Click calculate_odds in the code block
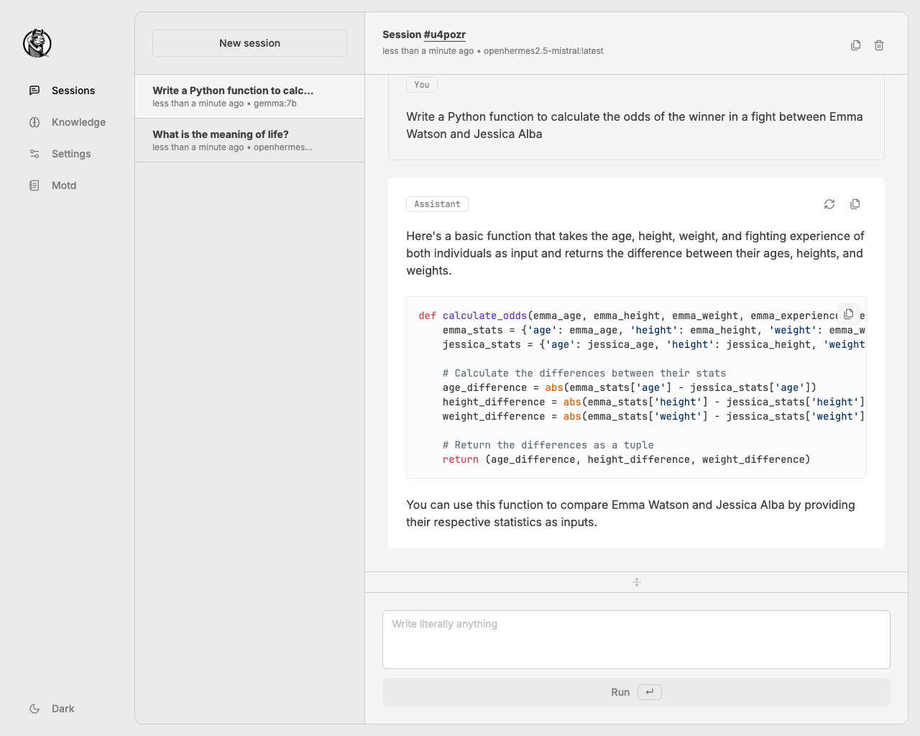Viewport: 920px width, 736px height. pos(484,316)
